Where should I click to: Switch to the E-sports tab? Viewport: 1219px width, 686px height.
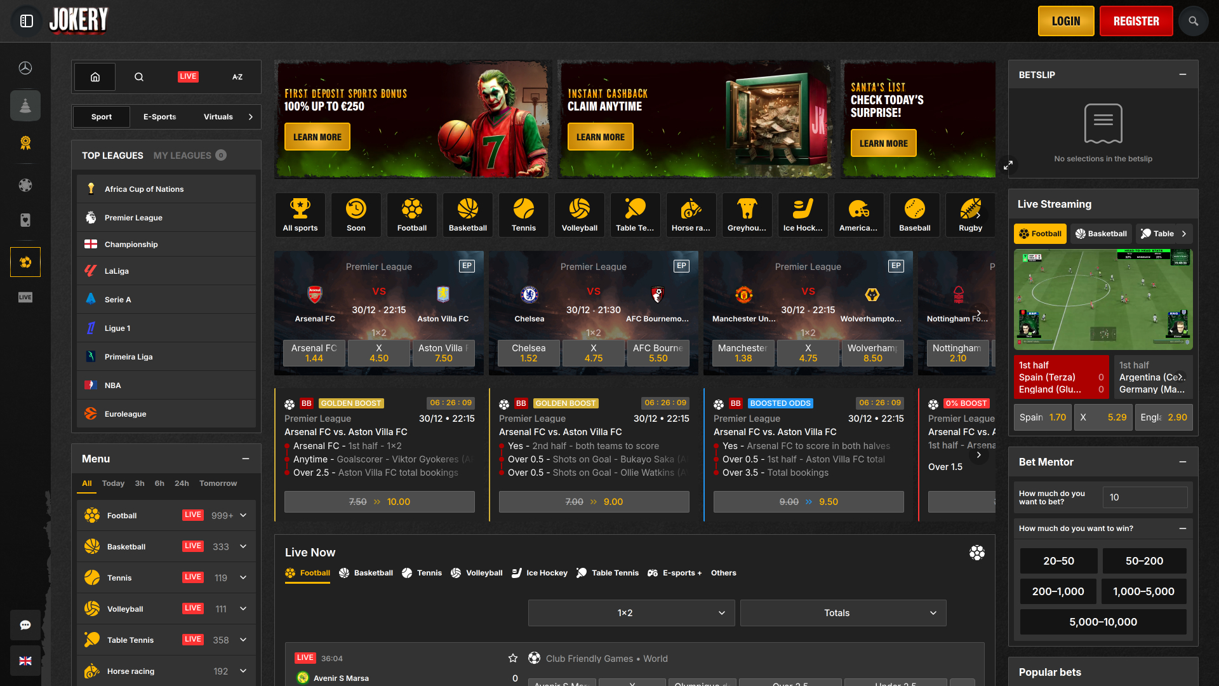pos(159,116)
